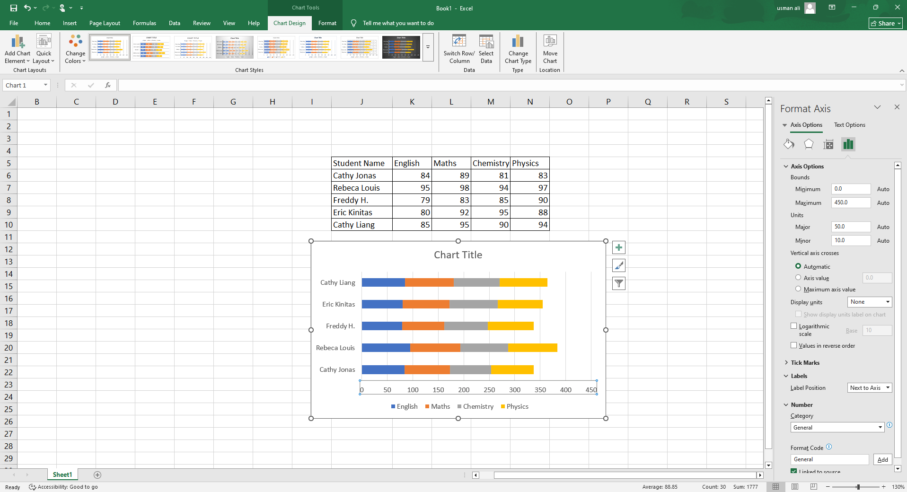Open the Sheet1 tab
The height and width of the screenshot is (492, 907).
(x=62, y=475)
